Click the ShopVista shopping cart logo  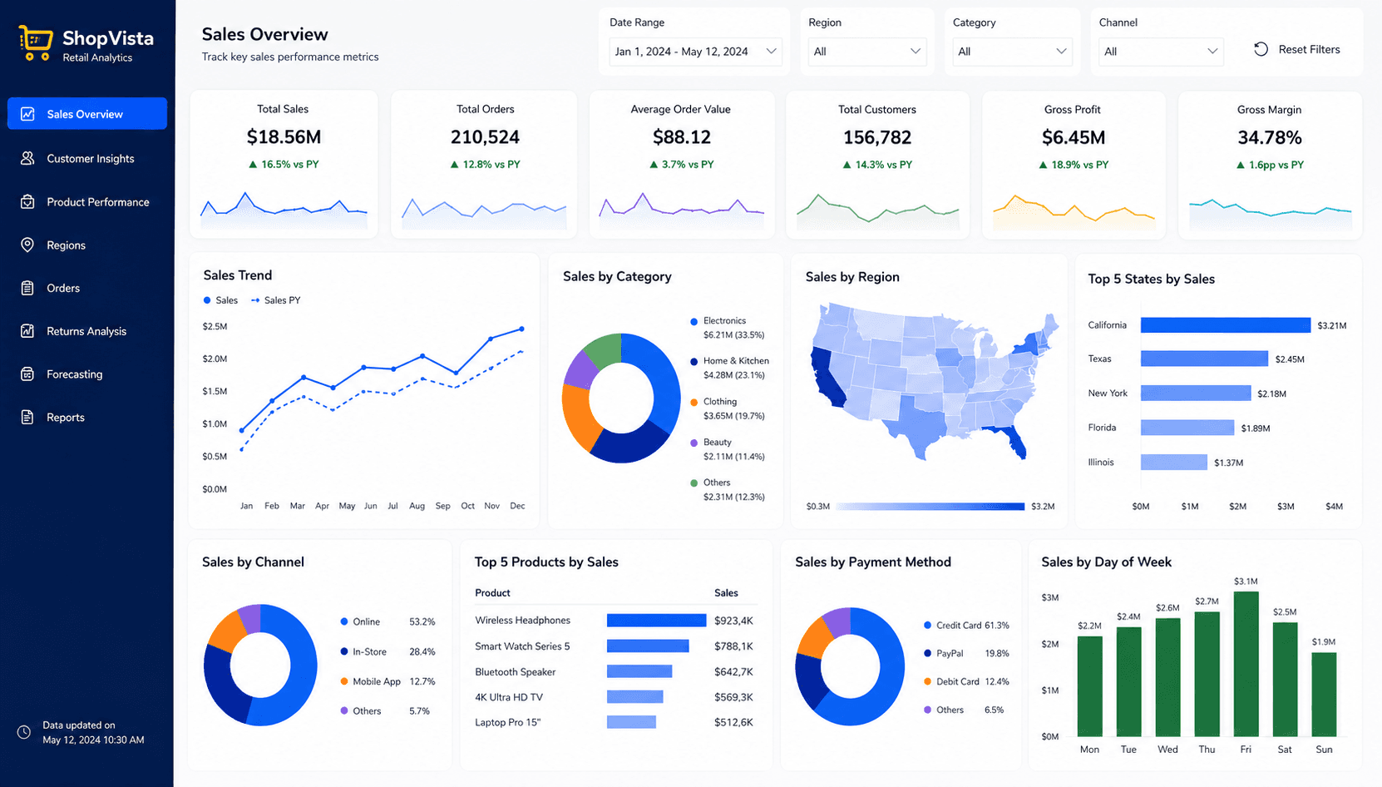point(35,43)
